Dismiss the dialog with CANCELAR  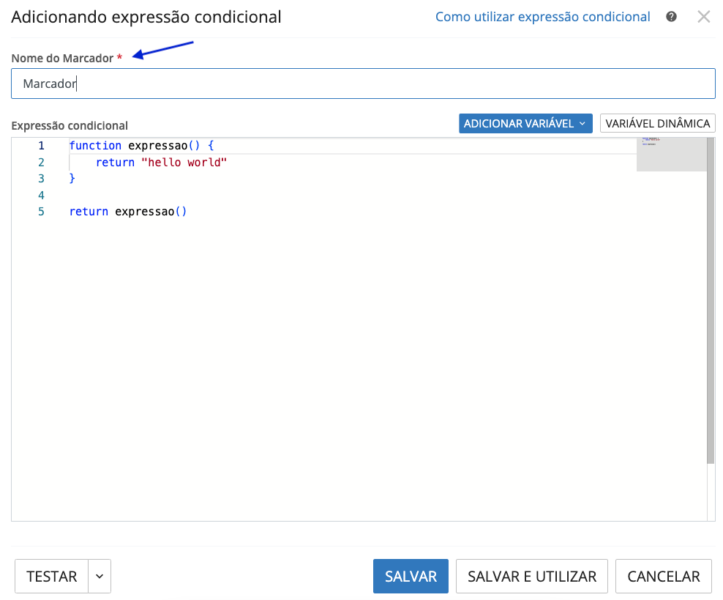pyautogui.click(x=663, y=577)
